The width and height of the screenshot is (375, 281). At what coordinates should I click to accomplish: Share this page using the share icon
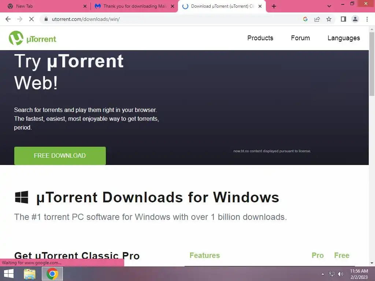(x=317, y=19)
